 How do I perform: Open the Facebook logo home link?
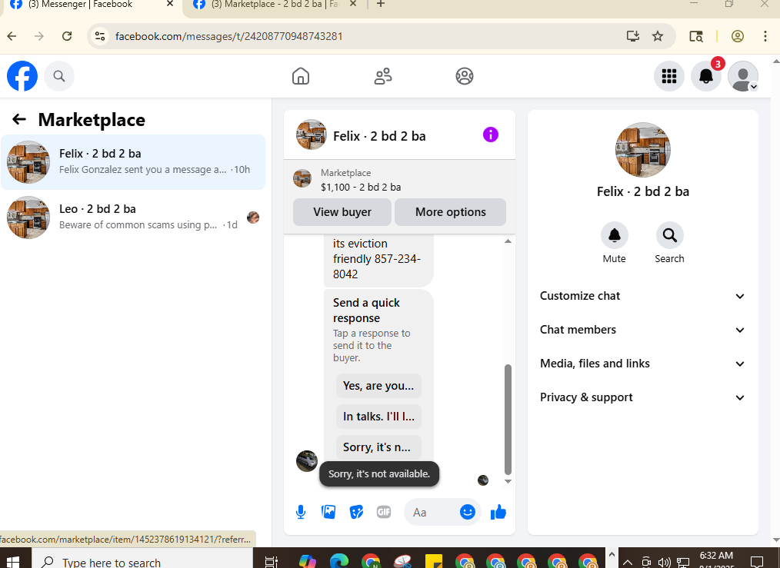point(22,76)
